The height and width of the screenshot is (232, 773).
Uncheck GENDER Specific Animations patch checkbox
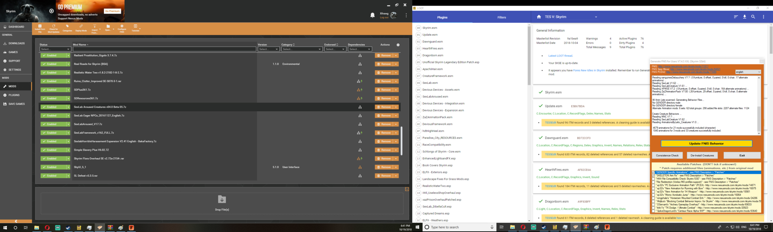click(x=653, y=172)
